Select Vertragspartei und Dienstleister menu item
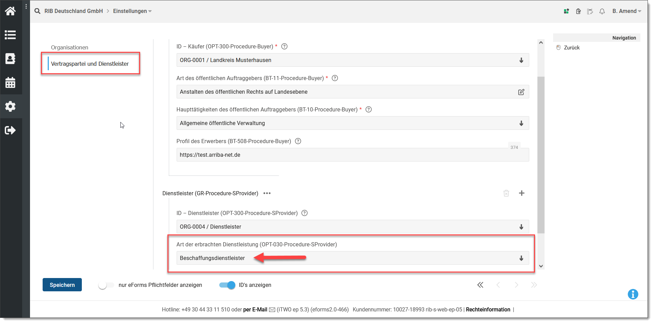 pyautogui.click(x=90, y=64)
